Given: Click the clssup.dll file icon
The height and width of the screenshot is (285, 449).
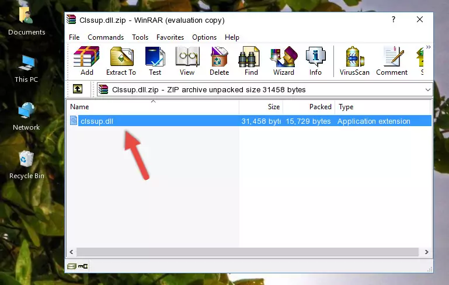Looking at the screenshot, I should click(x=74, y=120).
